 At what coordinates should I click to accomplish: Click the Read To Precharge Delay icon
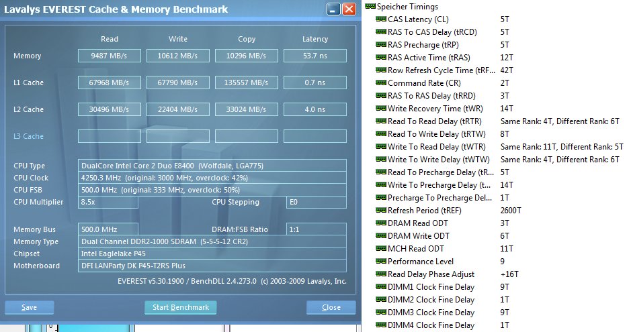coord(380,172)
